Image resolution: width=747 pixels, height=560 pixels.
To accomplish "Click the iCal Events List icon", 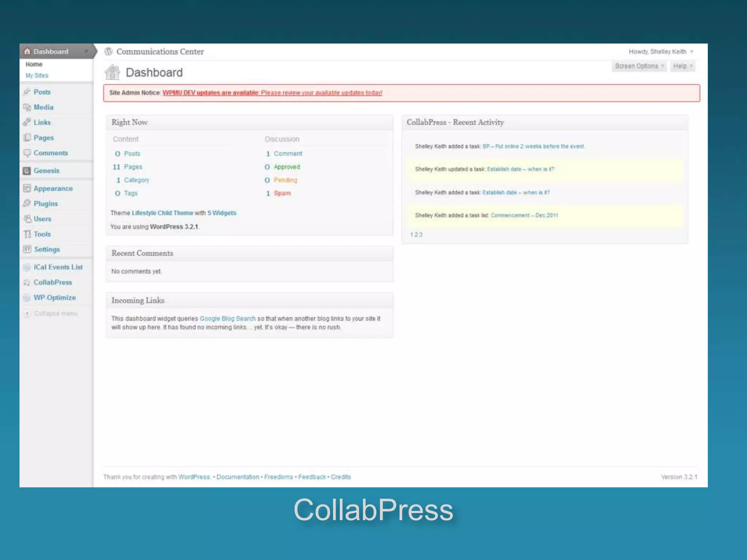I will 27,267.
